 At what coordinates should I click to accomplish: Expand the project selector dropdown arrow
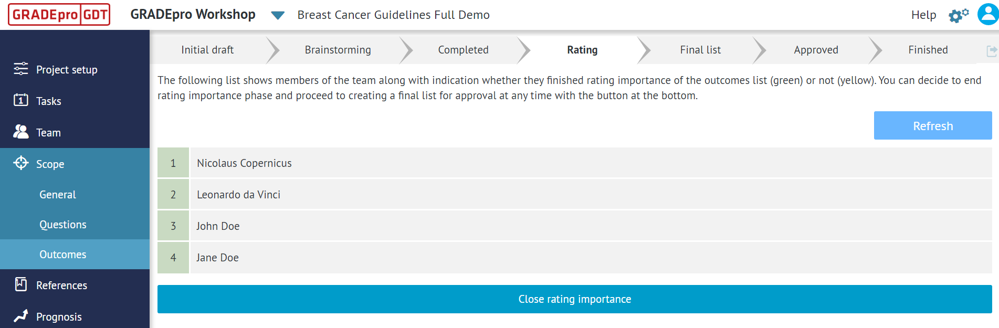coord(277,16)
